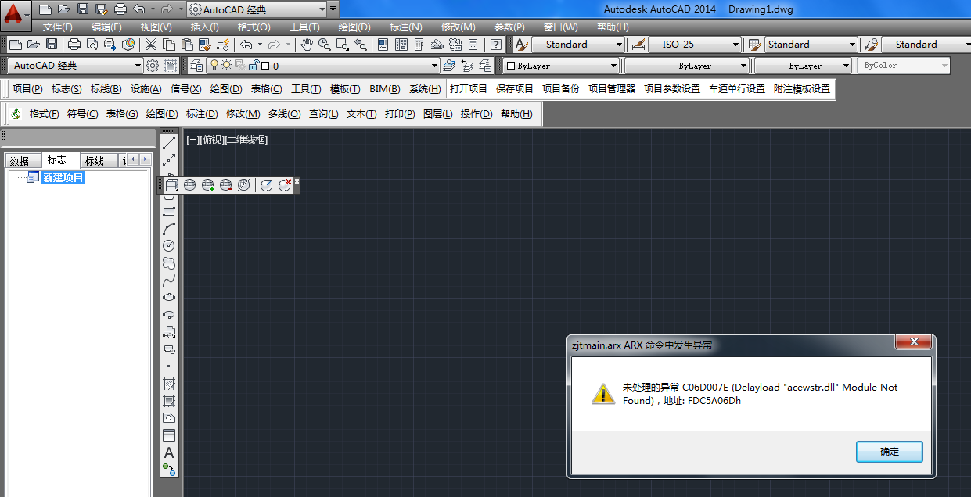971x497 pixels.
Task: Select the Spline curve tool
Action: pos(169,280)
